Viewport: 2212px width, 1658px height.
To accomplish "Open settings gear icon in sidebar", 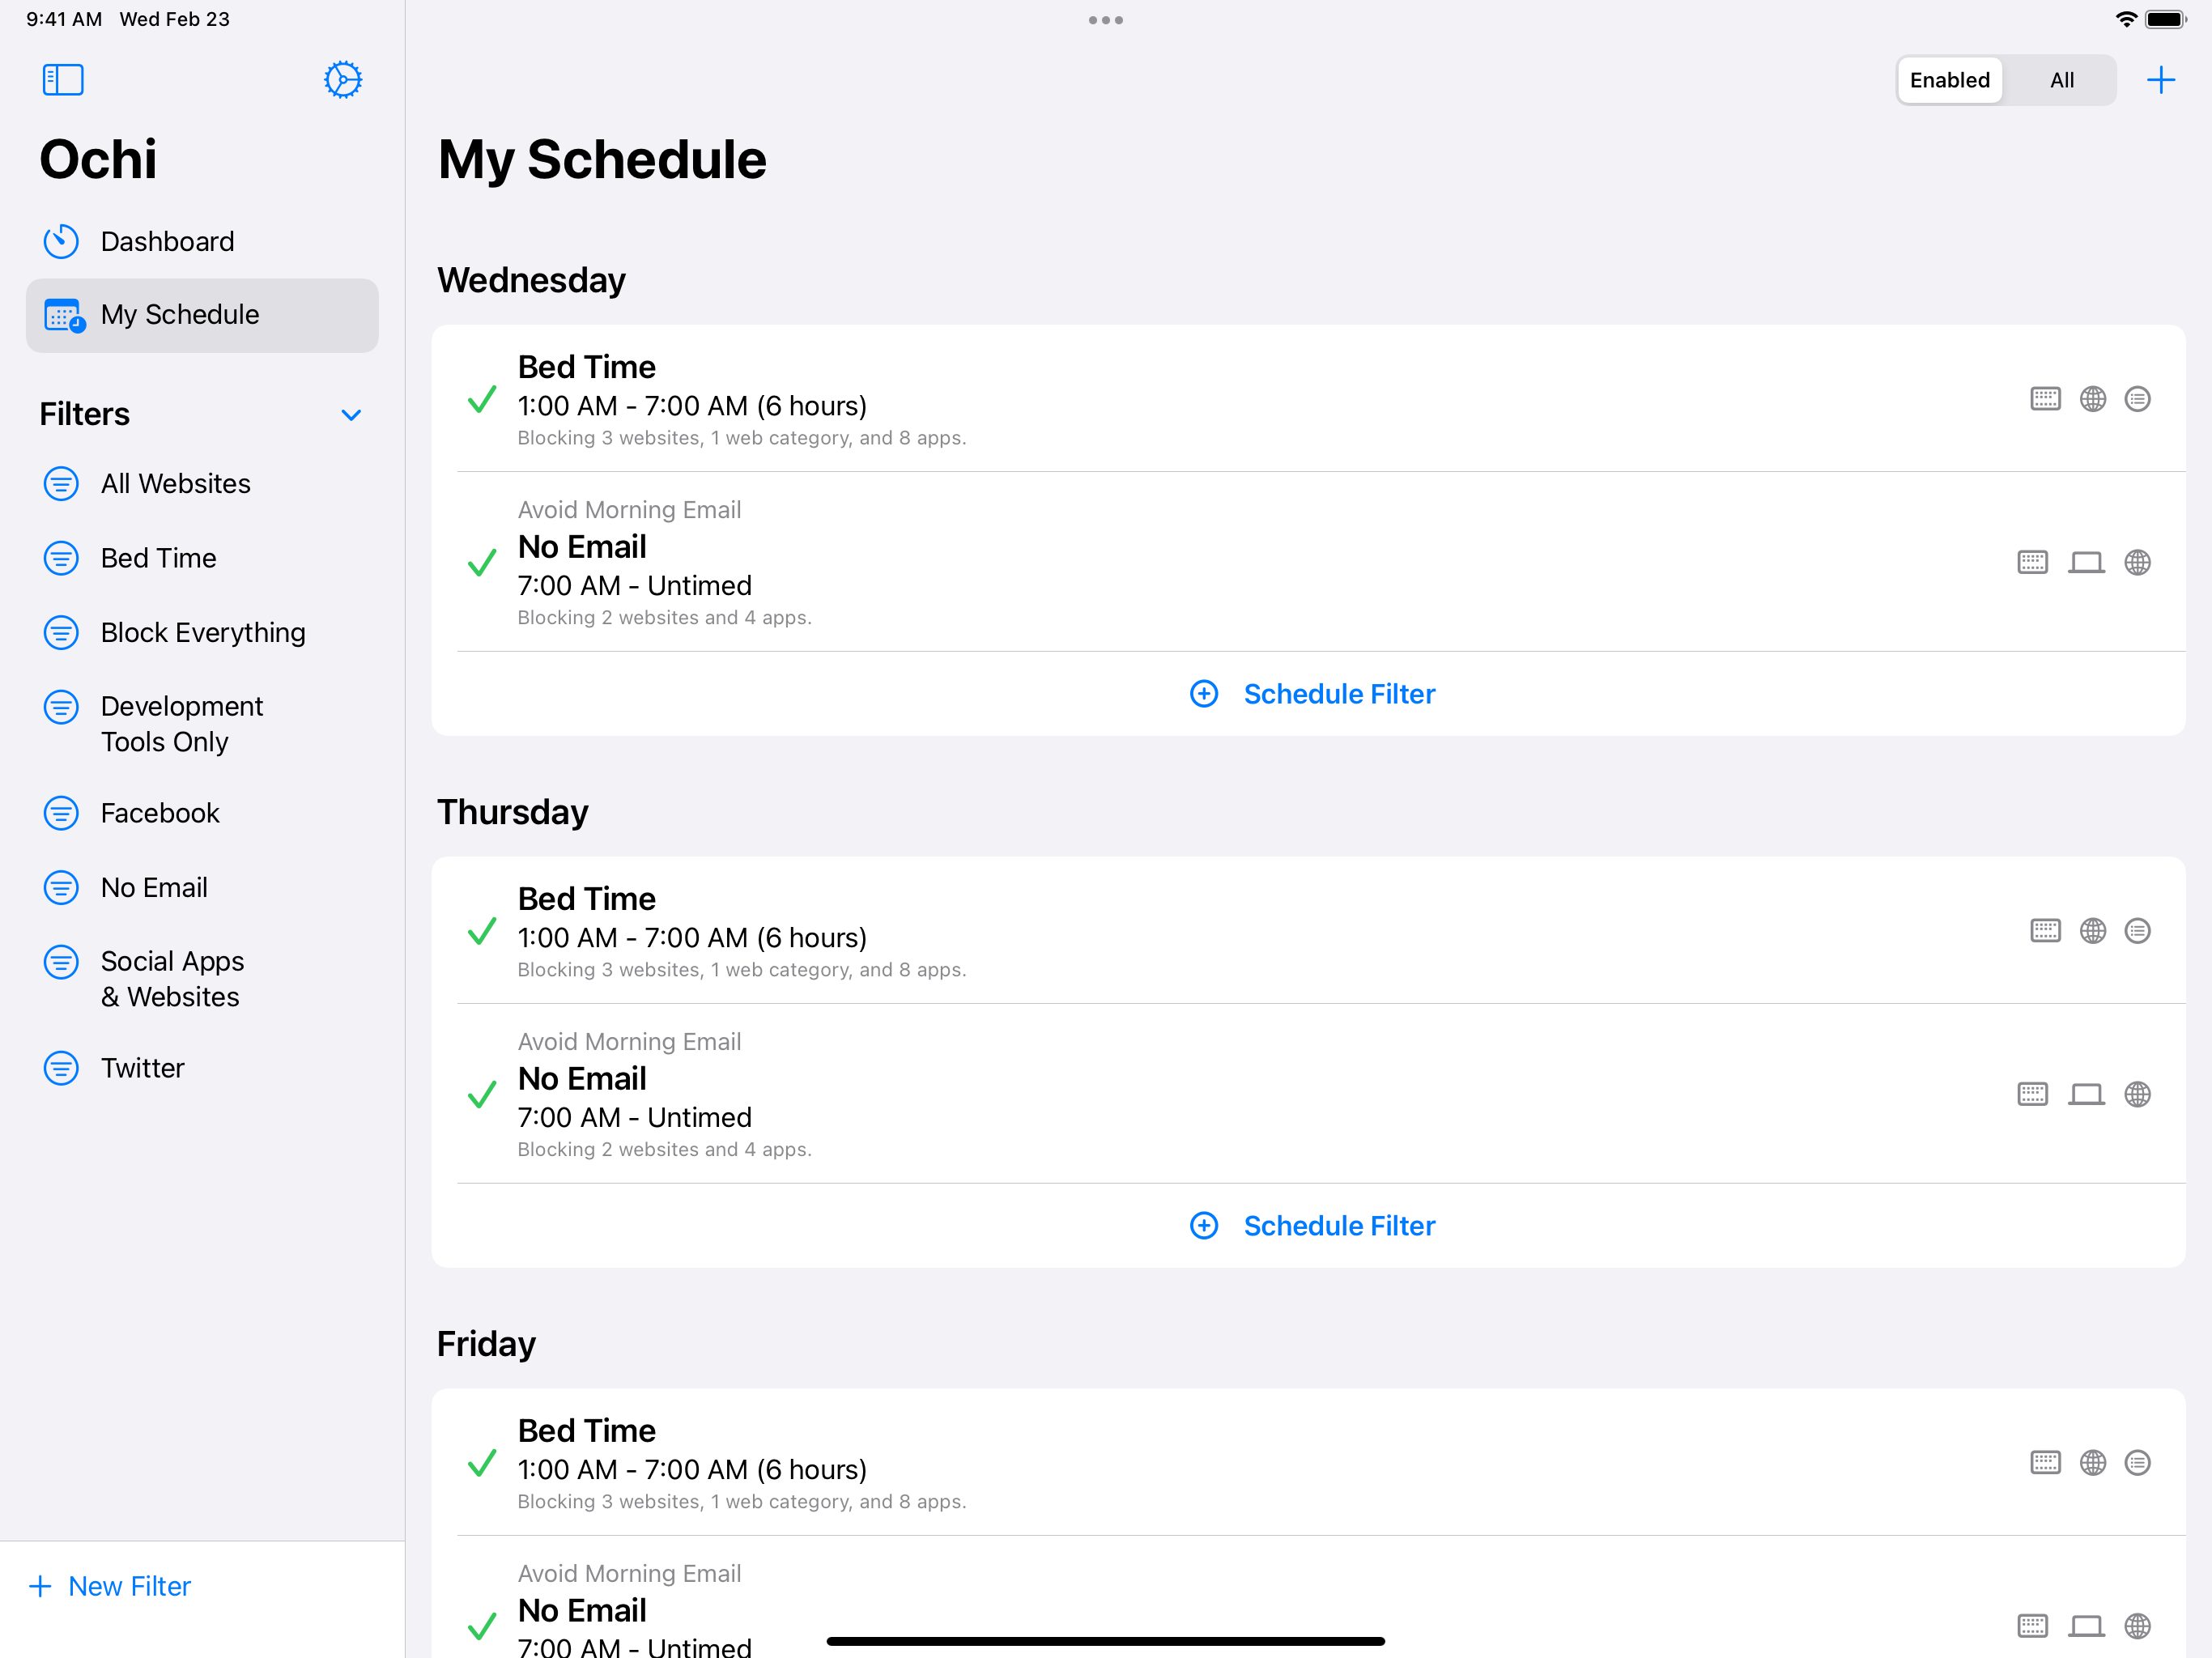I will (343, 80).
